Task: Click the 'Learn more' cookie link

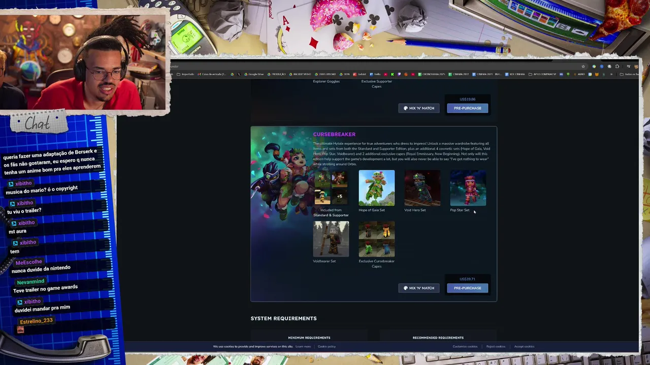Action: [303, 347]
